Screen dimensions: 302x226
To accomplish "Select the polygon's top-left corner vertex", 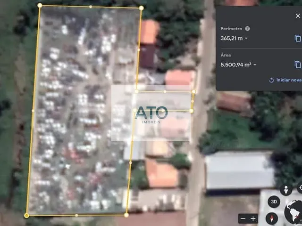I will coord(40,5).
